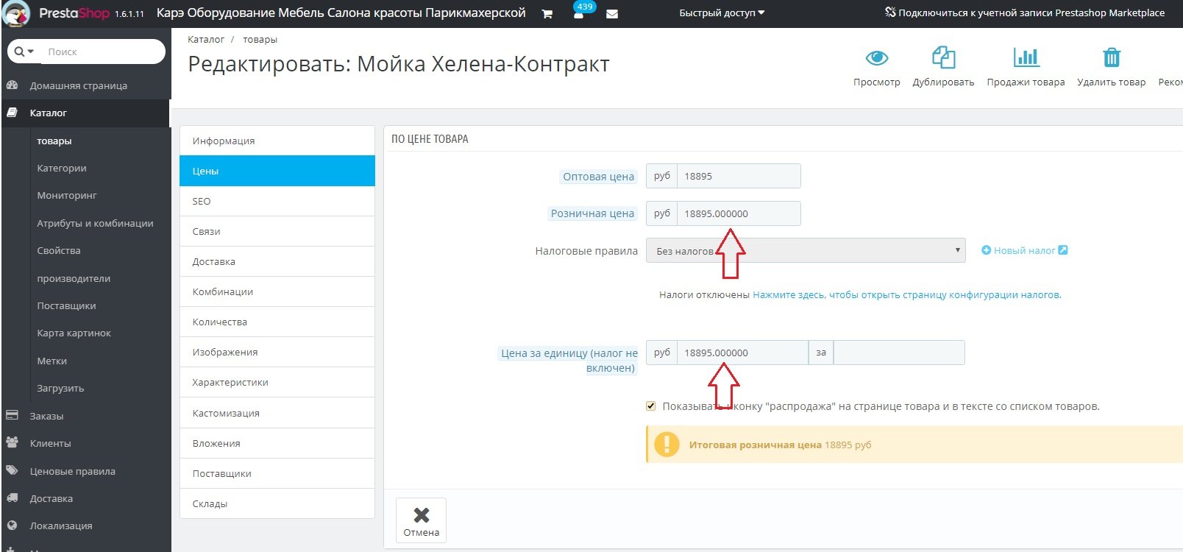Click the Цена за единицу price field

(x=742, y=353)
